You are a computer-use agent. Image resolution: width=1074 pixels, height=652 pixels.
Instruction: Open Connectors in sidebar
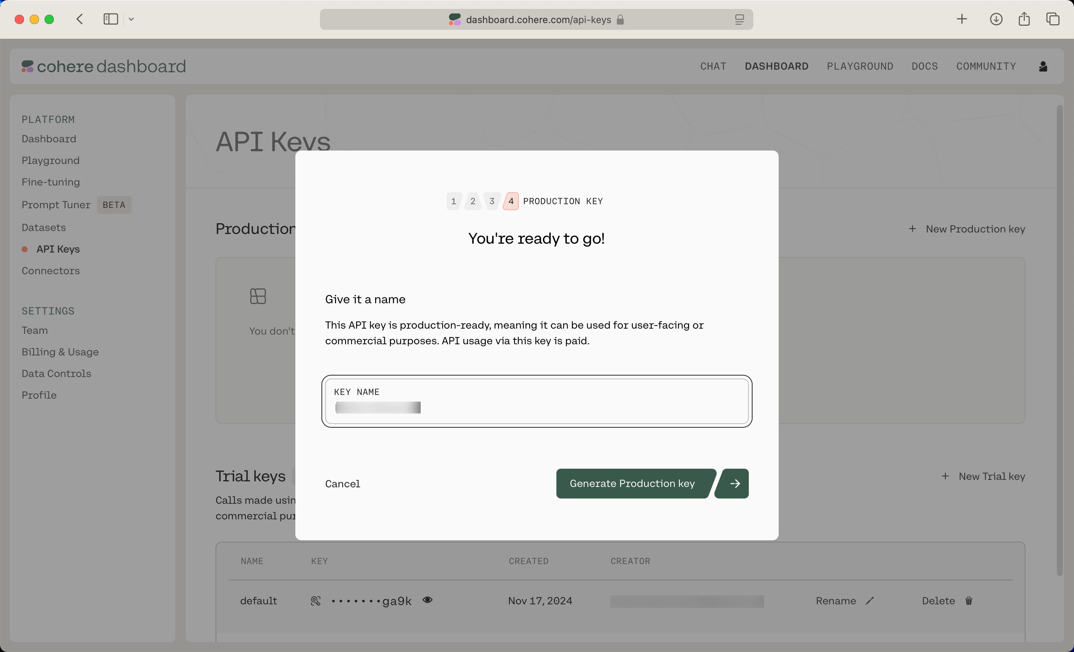[x=51, y=271]
